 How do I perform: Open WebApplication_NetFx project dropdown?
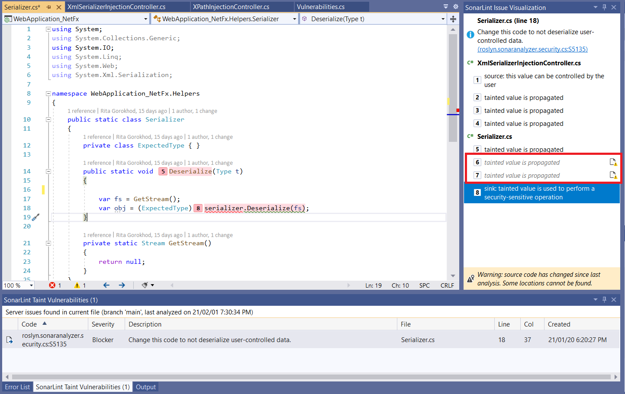[x=76, y=19]
